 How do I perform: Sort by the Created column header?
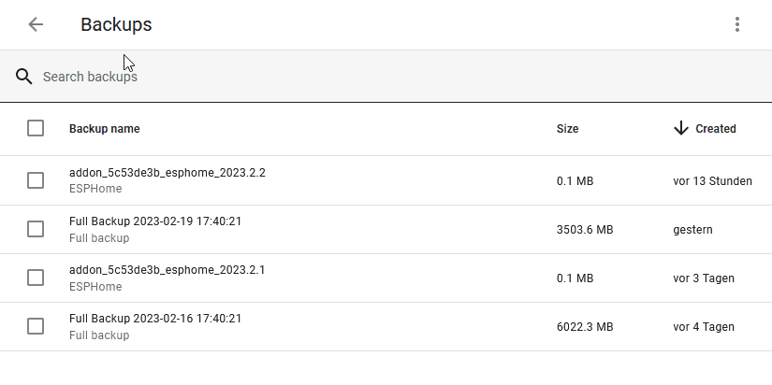click(x=716, y=129)
